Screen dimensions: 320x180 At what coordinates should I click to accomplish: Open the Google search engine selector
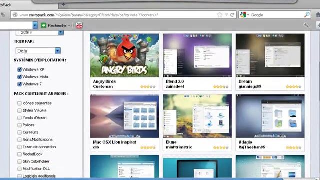(x=244, y=15)
